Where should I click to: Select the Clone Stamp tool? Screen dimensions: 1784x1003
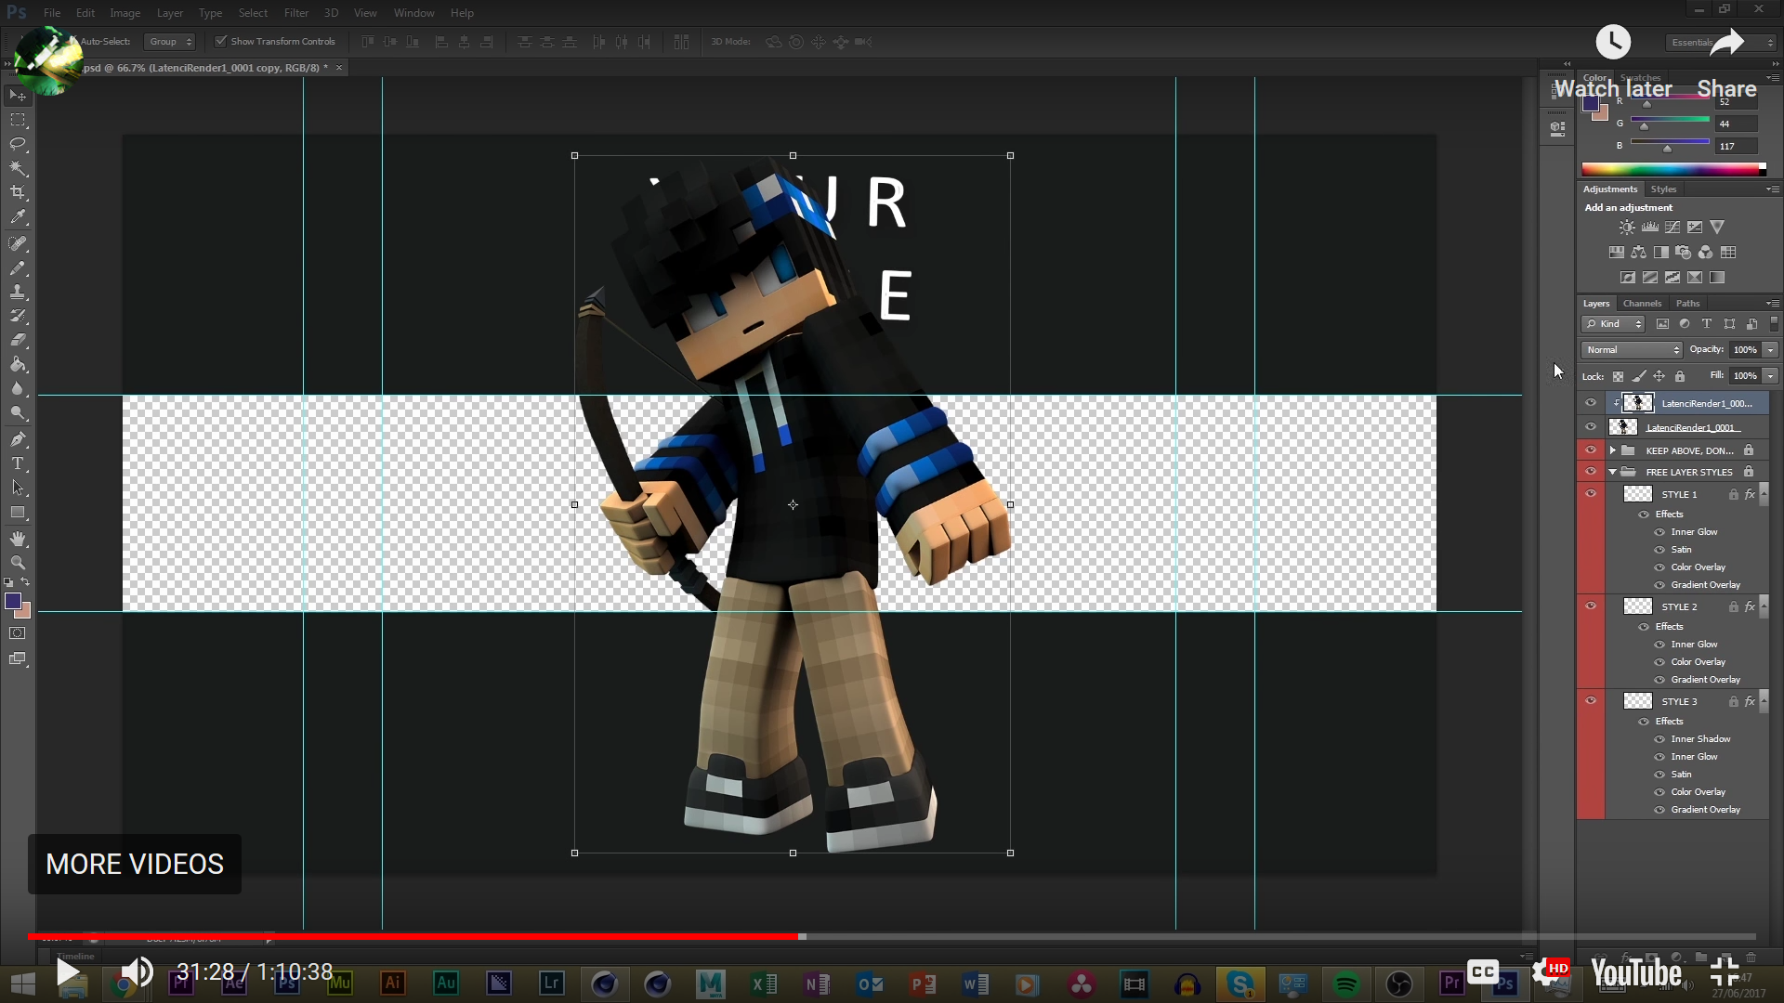tap(18, 292)
